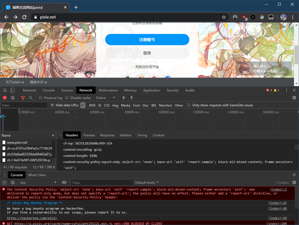Open Network settings gear
The width and height of the screenshot is (299, 225).
pyautogui.click(x=294, y=98)
